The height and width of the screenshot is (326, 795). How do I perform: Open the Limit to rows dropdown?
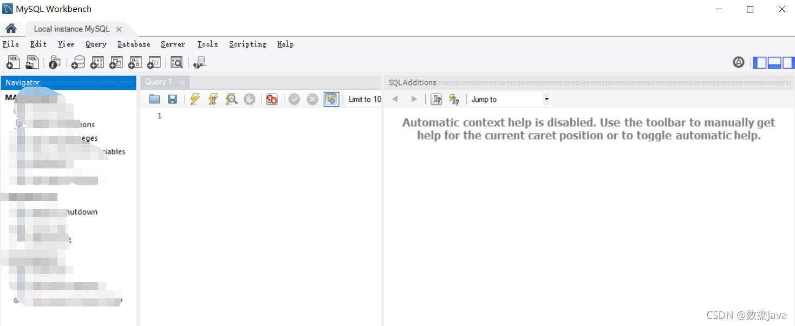[x=364, y=99]
